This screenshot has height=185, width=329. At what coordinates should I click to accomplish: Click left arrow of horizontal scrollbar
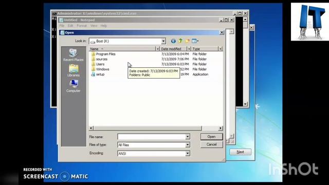91,128
